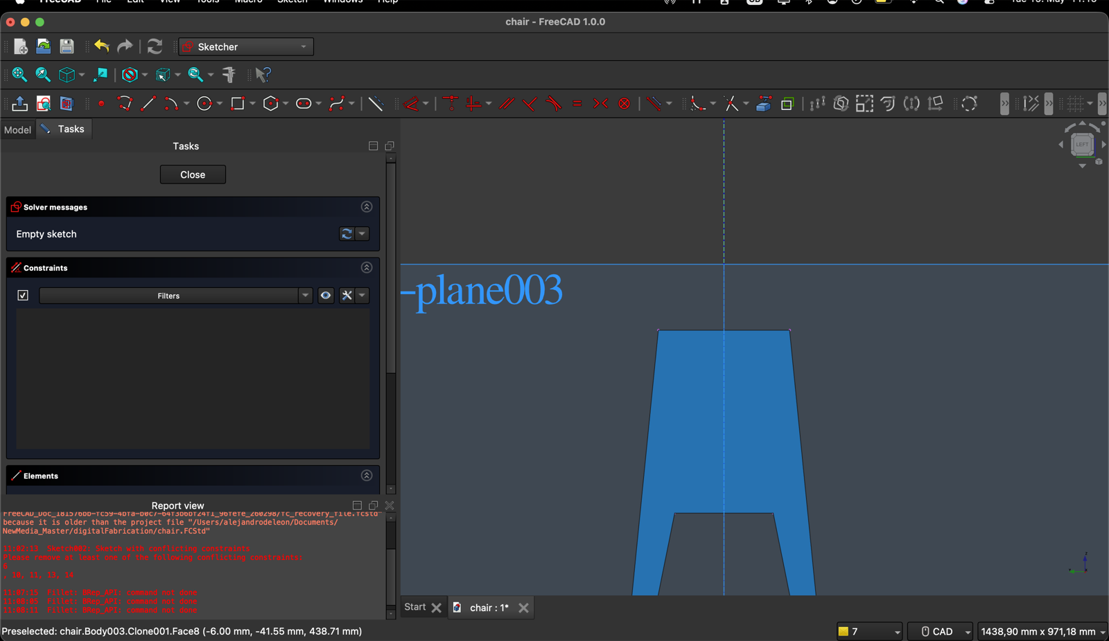Toggle the constraints list filter checkbox
This screenshot has height=641, width=1109.
[23, 296]
